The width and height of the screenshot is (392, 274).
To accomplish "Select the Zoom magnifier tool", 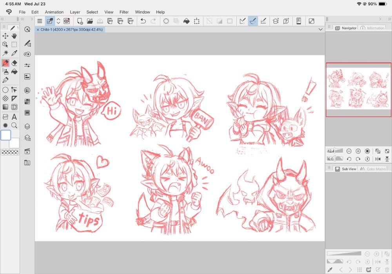I will pyautogui.click(x=14, y=126).
